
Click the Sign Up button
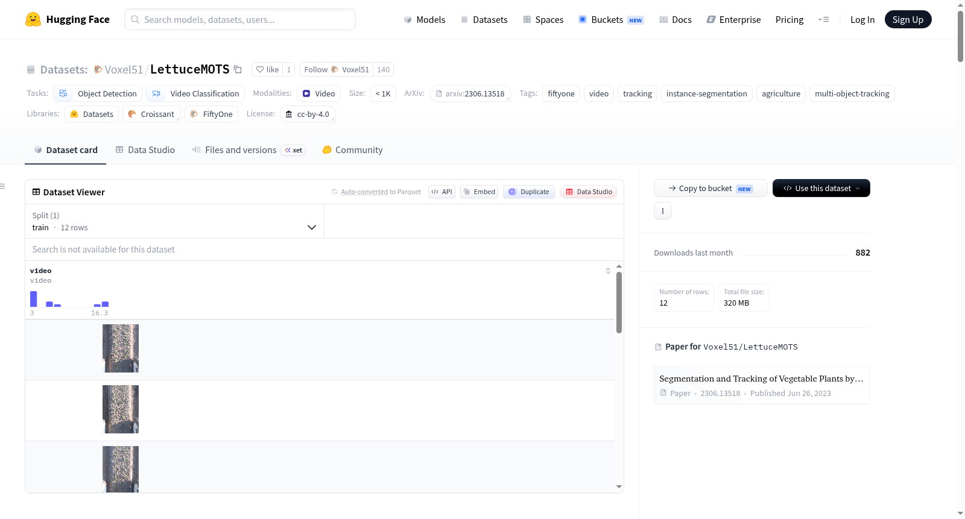(x=908, y=19)
